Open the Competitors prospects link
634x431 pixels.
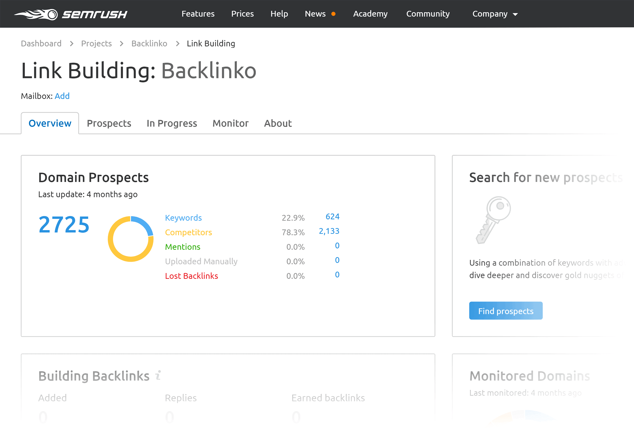[188, 232]
